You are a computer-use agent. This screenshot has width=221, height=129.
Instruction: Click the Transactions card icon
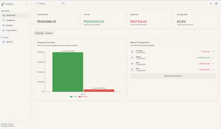3,30
